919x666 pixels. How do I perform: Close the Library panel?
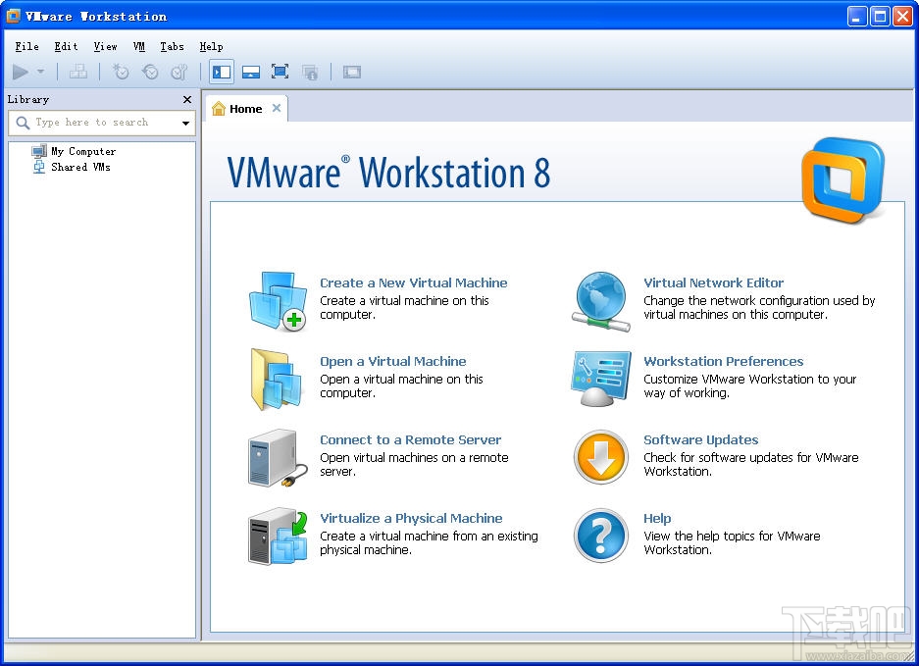[x=187, y=100]
